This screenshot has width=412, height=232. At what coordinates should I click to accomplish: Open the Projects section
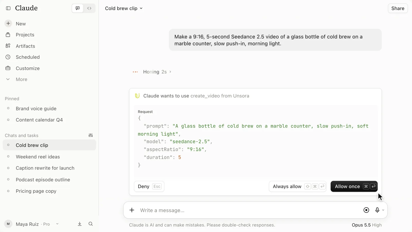pos(25,35)
